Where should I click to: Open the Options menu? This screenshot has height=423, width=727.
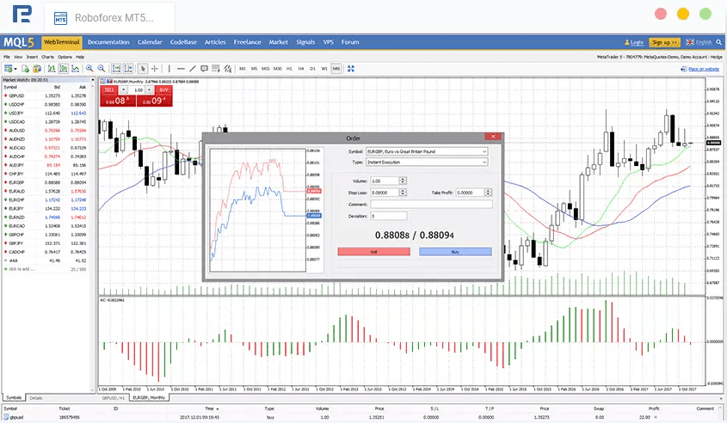click(65, 57)
